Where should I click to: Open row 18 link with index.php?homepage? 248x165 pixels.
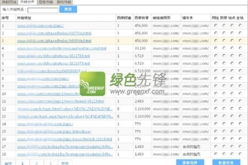pyautogui.click(x=65, y=154)
